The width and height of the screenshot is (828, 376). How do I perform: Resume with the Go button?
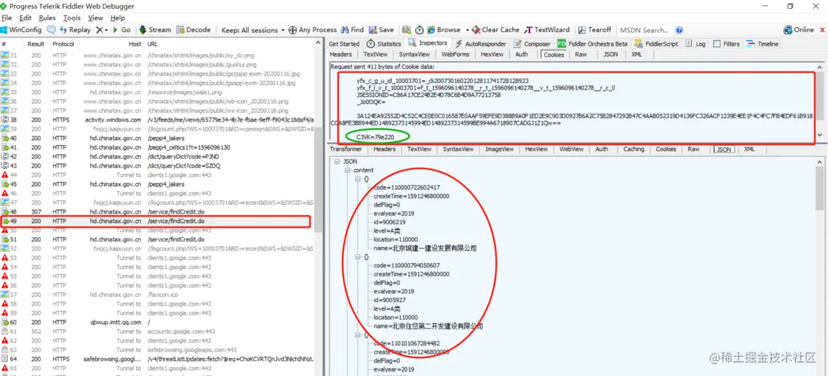tap(122, 30)
